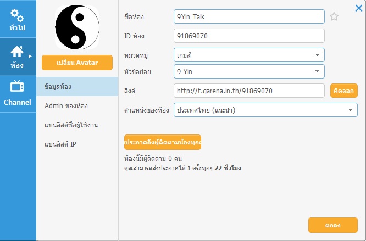
Task: Close the settings dialog
Action: [358, 8]
